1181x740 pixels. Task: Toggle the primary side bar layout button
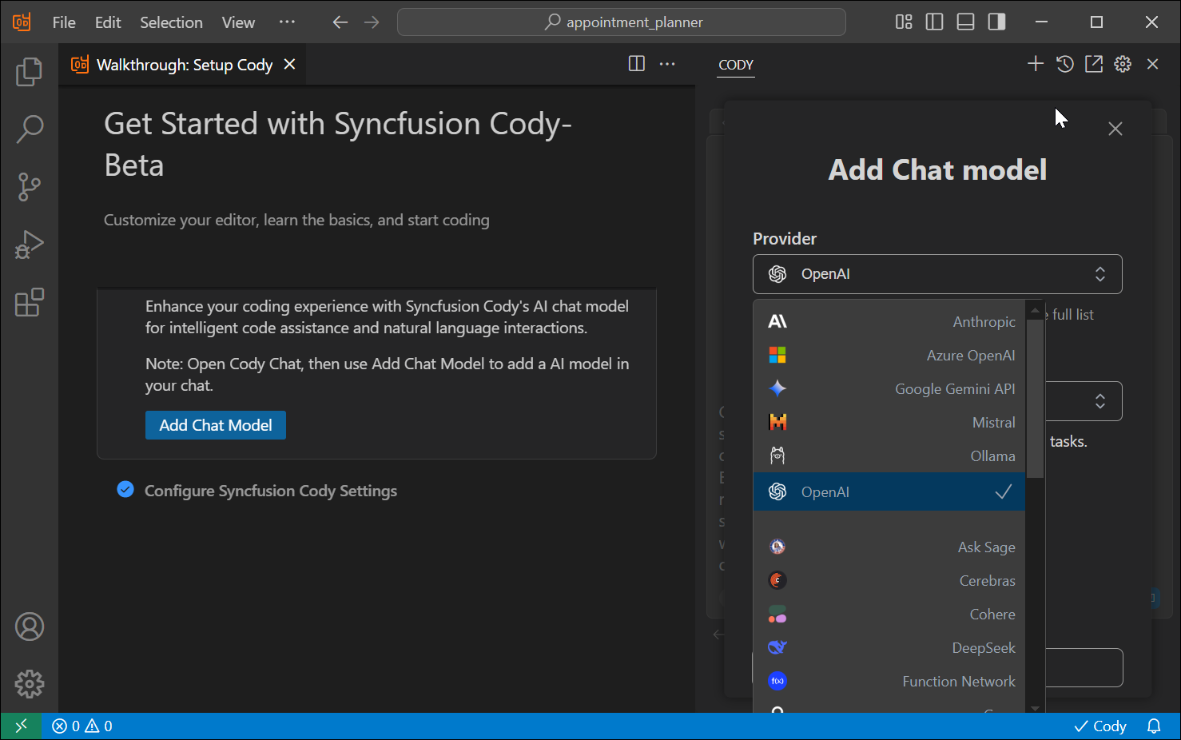click(x=934, y=22)
